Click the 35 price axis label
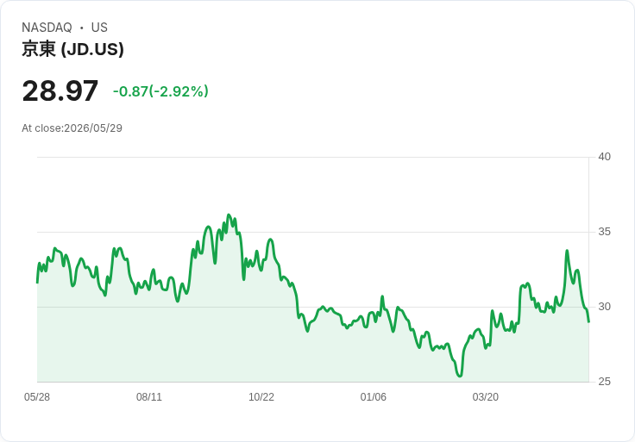Image resolution: width=635 pixels, height=442 pixels. click(x=604, y=232)
